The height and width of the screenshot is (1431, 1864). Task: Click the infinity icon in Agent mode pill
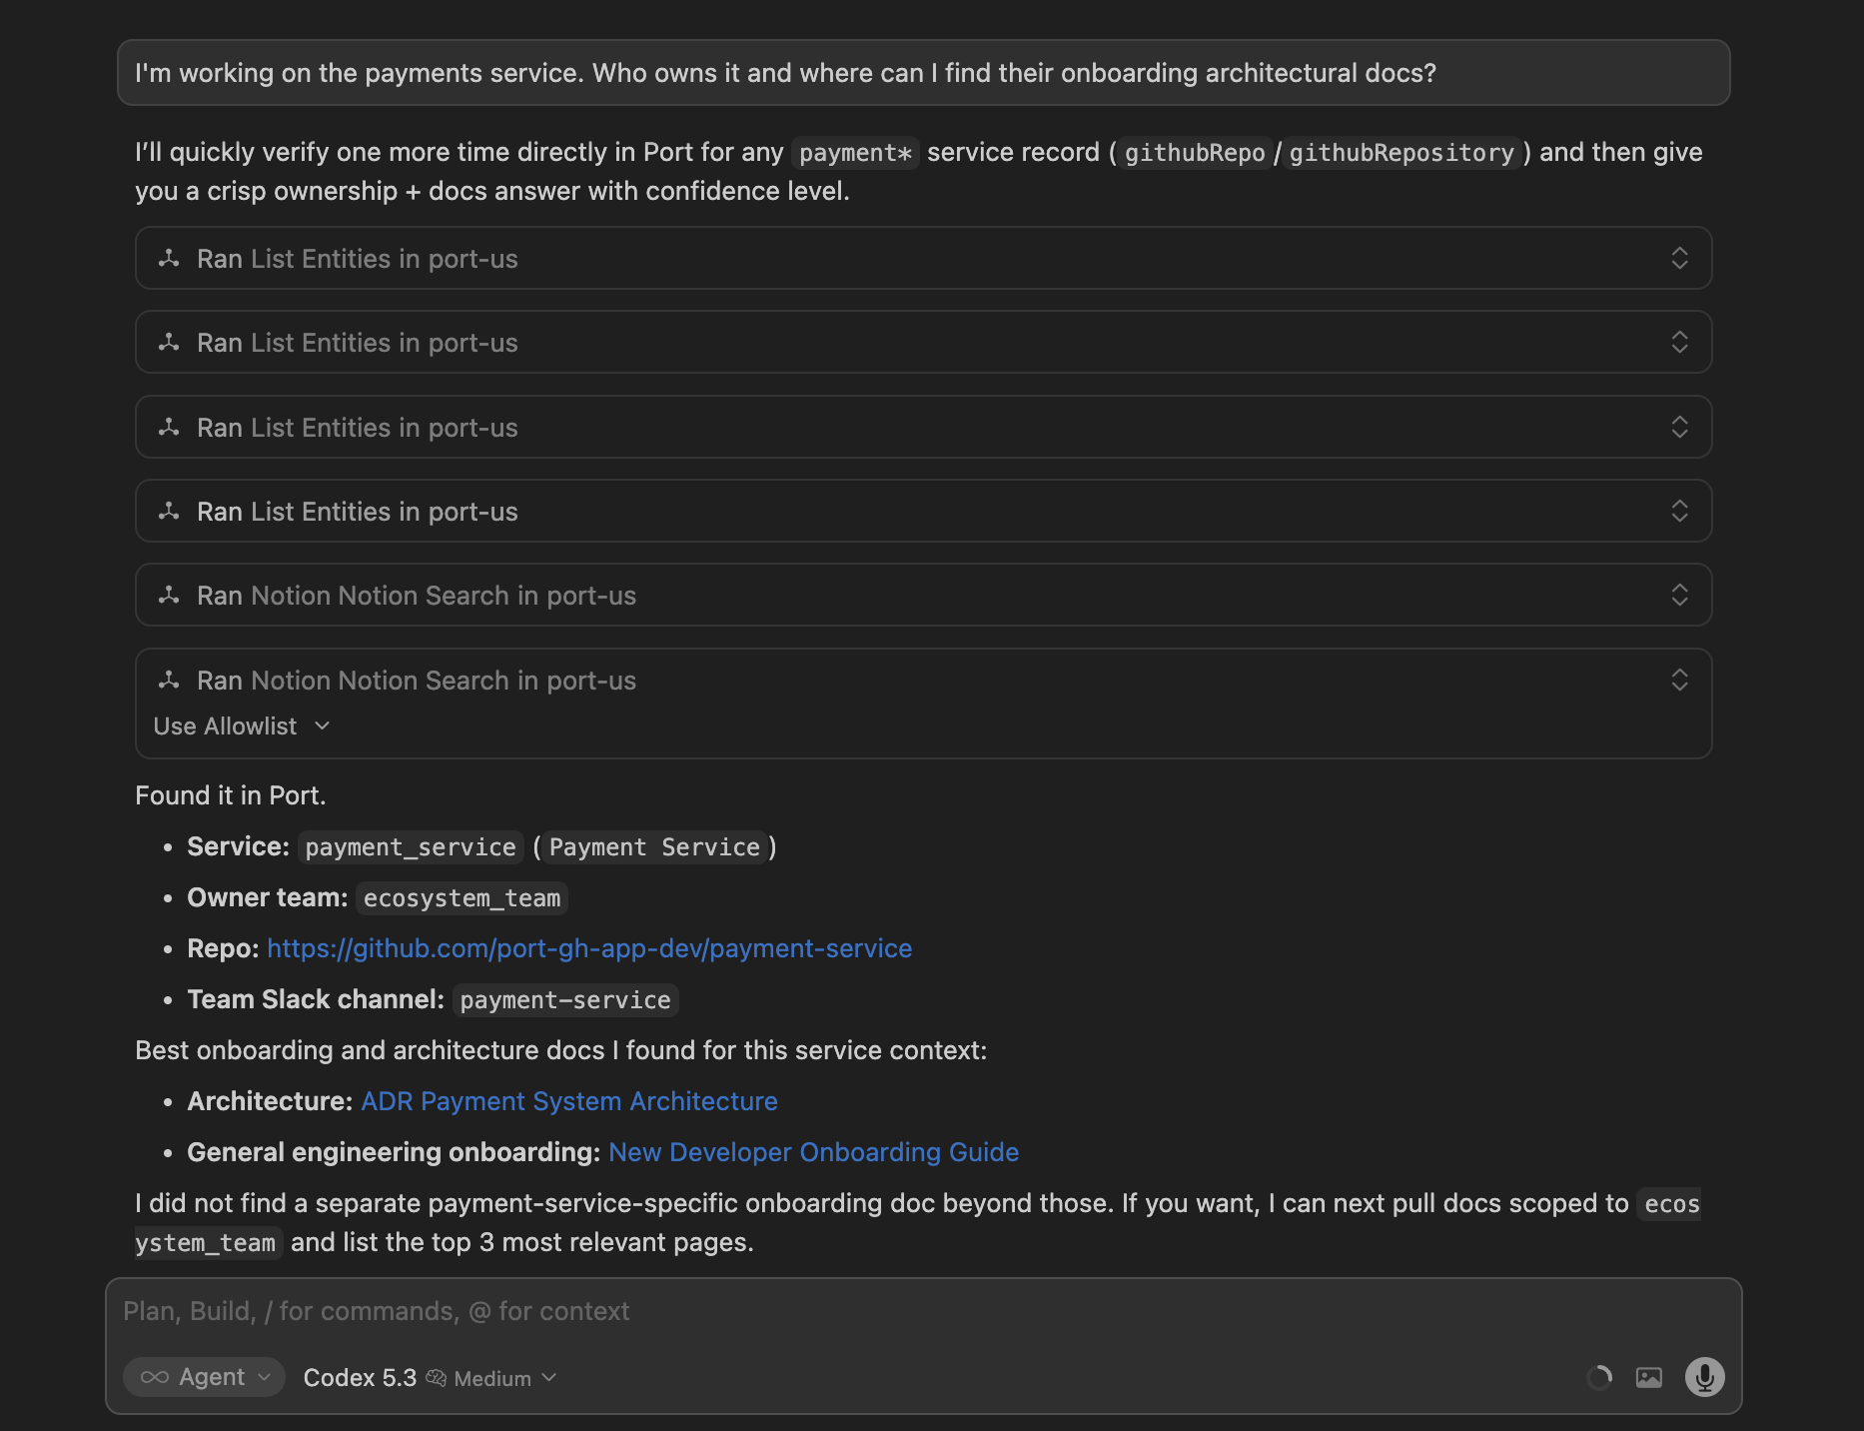tap(155, 1377)
